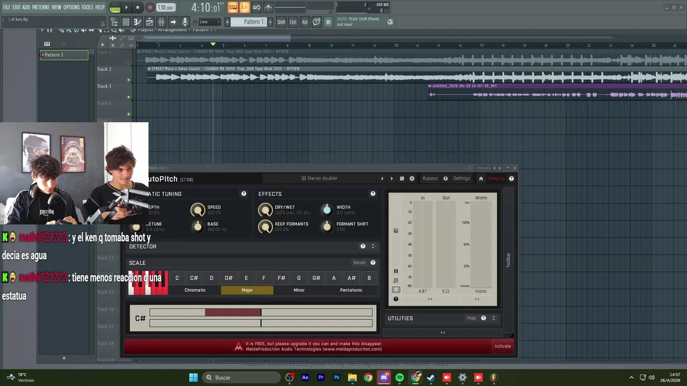Select Pattern 1 in the picker panel
The width and height of the screenshot is (687, 386).
click(x=64, y=55)
